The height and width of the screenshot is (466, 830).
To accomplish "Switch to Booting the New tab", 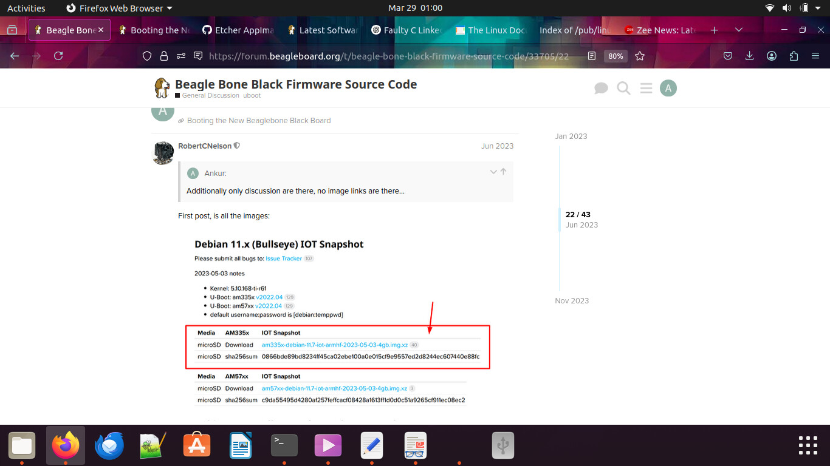I will click(x=155, y=30).
